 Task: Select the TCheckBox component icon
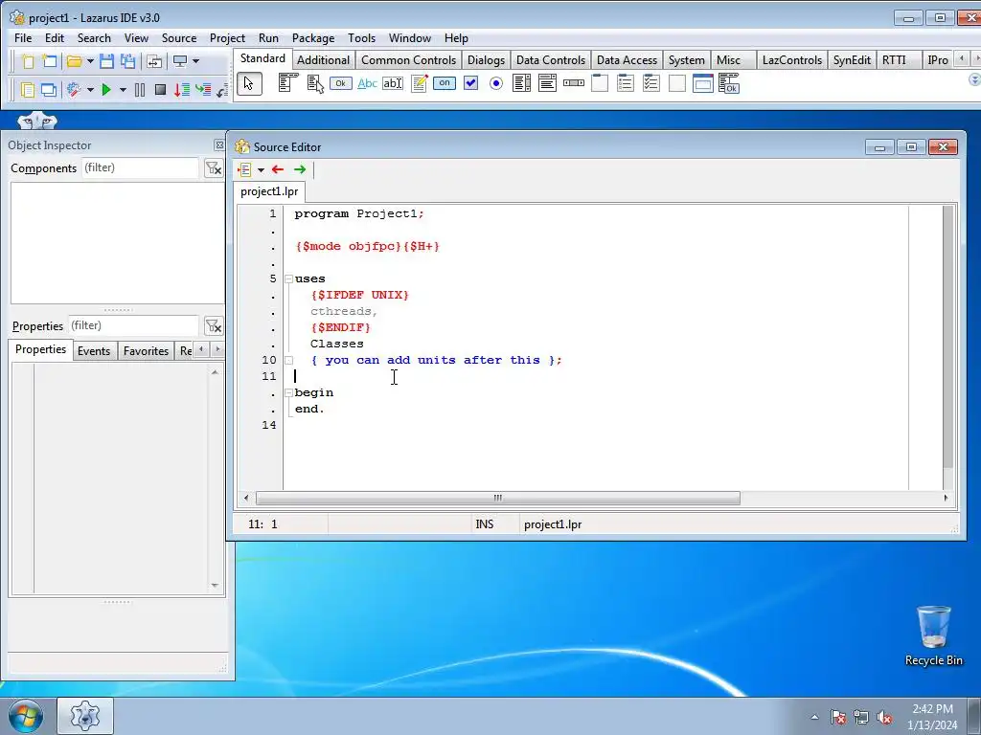click(471, 83)
